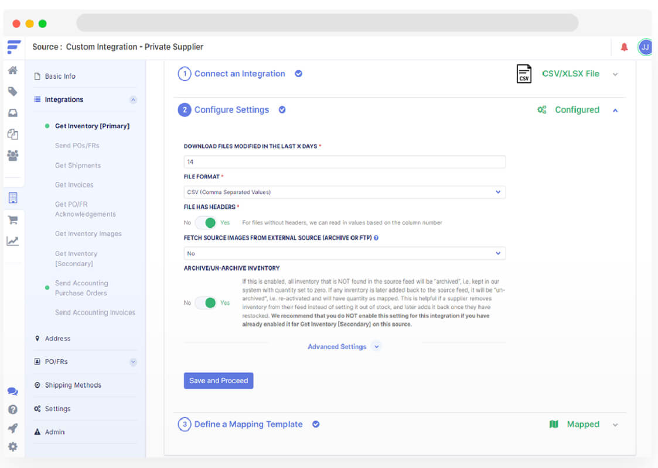Toggle the File Has Headers switch
The width and height of the screenshot is (658, 468).
tap(206, 222)
